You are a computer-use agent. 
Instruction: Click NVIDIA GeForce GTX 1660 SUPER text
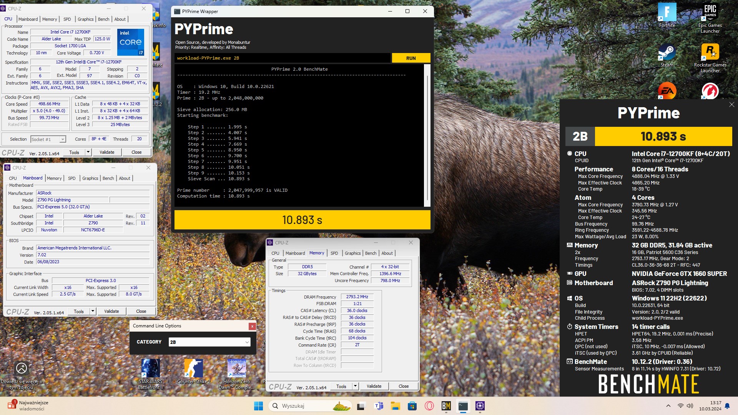[679, 274]
